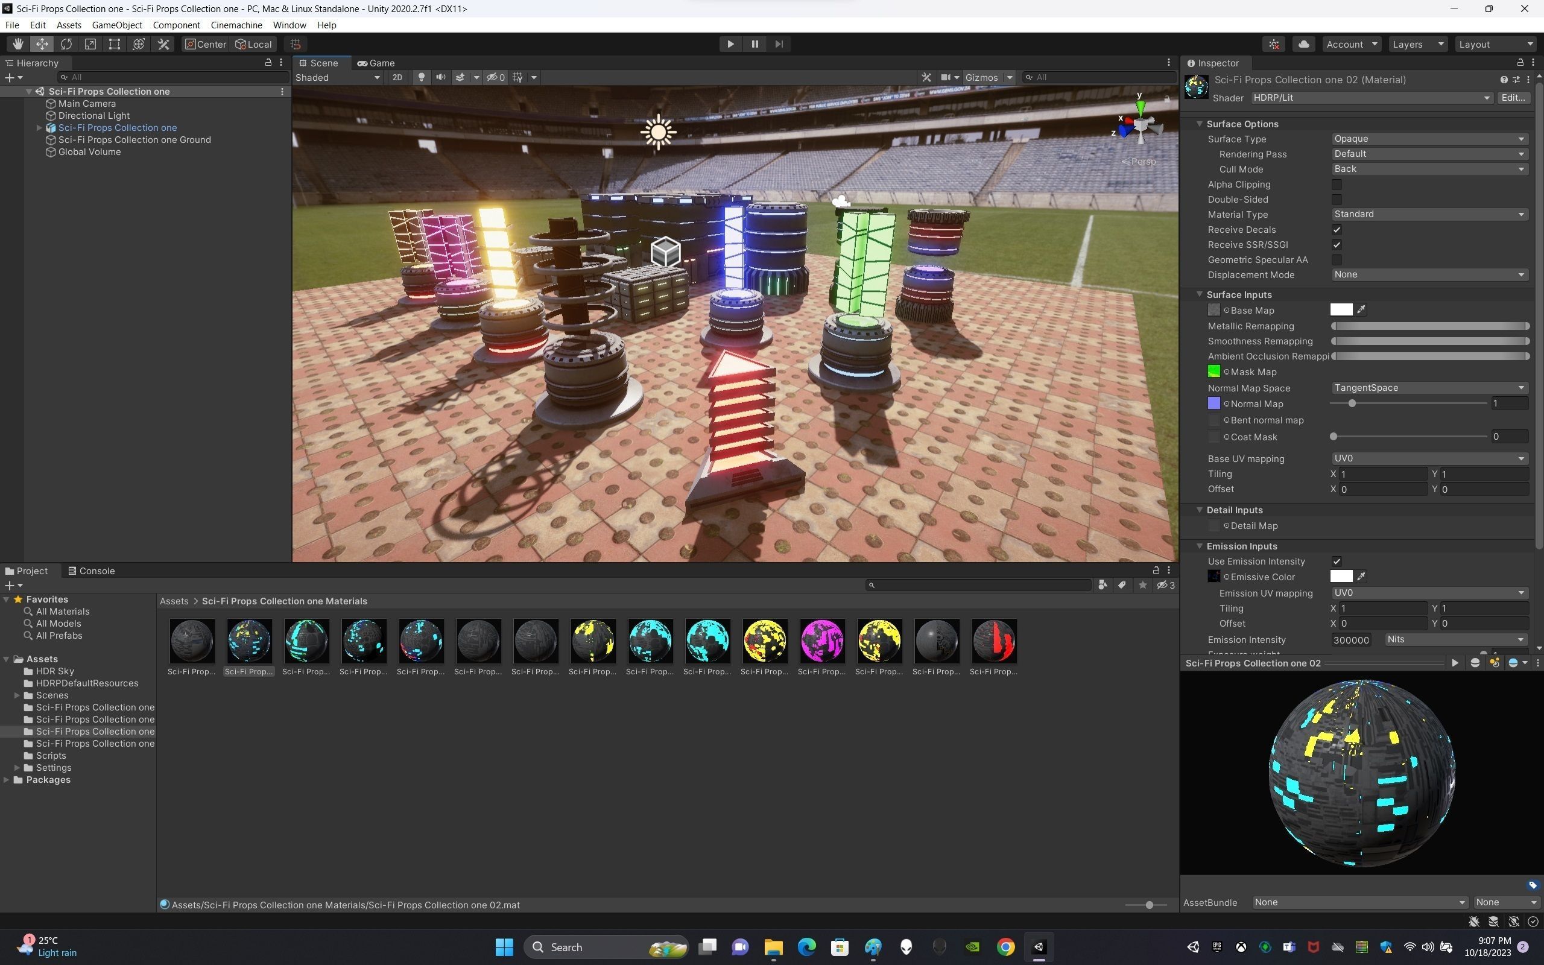Select the Hand tool in toolbar
The width and height of the screenshot is (1544, 965).
(17, 44)
